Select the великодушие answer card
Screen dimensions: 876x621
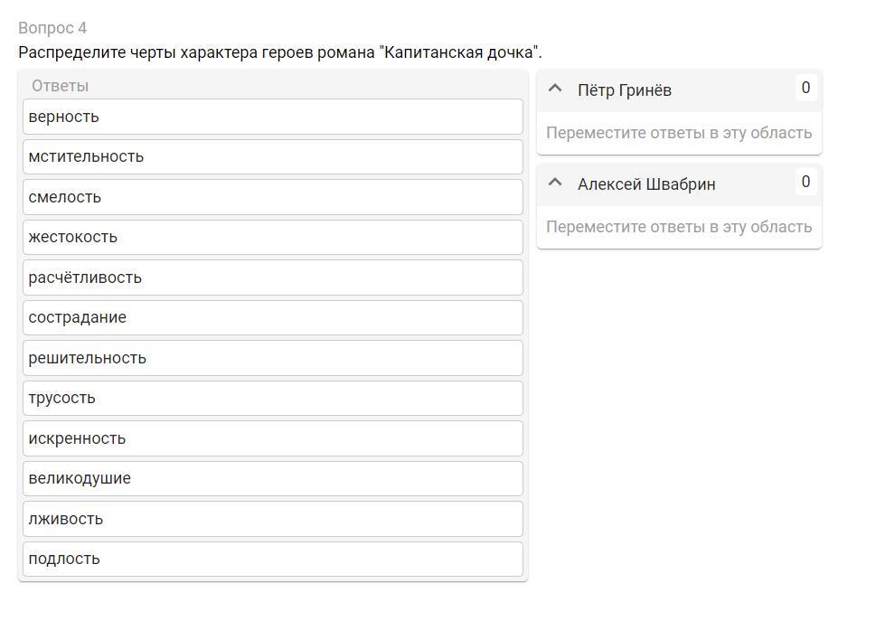272,478
